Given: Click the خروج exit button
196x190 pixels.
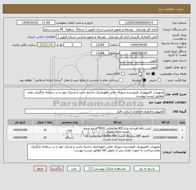Looking at the screenshot, I should (40, 169).
